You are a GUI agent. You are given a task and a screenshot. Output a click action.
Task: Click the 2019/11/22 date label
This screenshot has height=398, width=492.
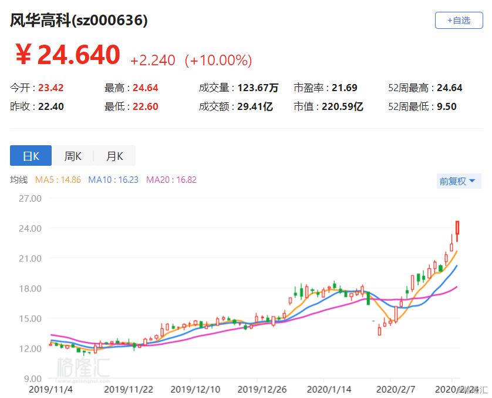pos(129,390)
